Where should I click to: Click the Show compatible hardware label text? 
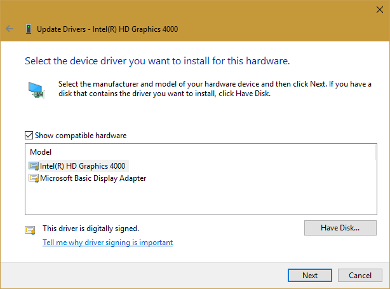[81, 136]
